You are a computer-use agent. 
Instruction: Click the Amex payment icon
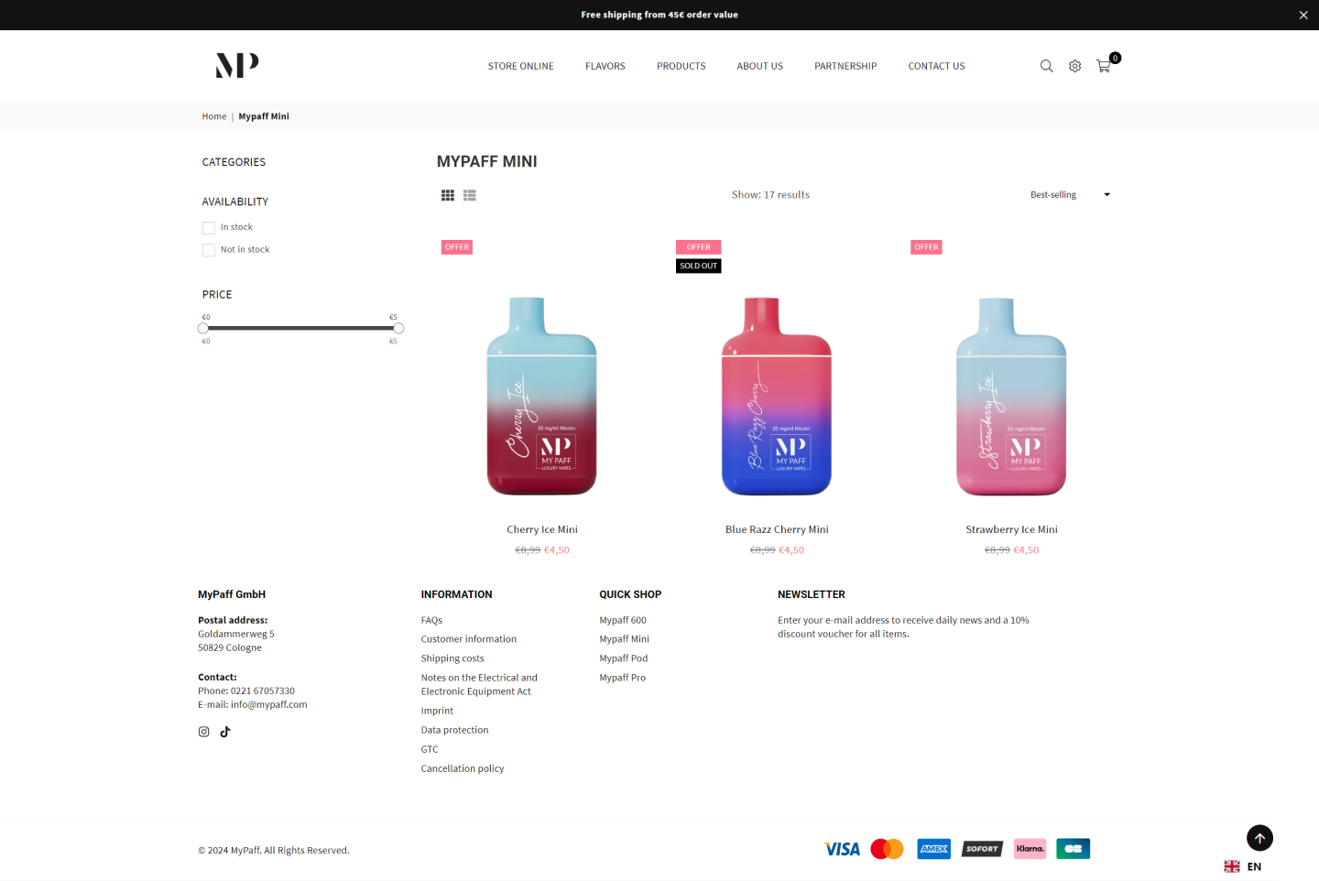click(934, 849)
